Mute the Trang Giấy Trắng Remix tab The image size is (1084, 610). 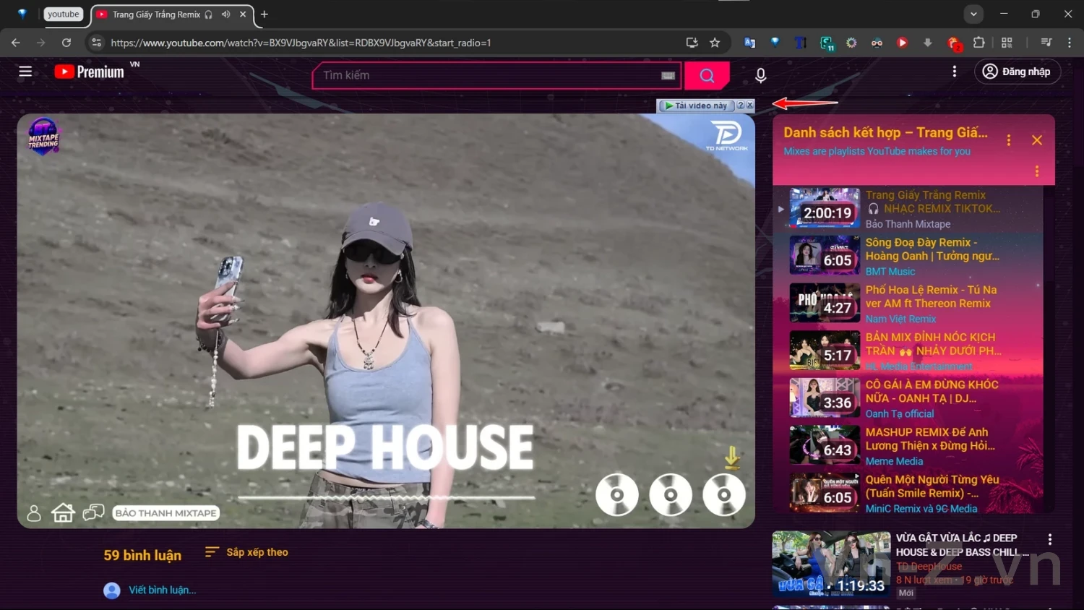[226, 14]
